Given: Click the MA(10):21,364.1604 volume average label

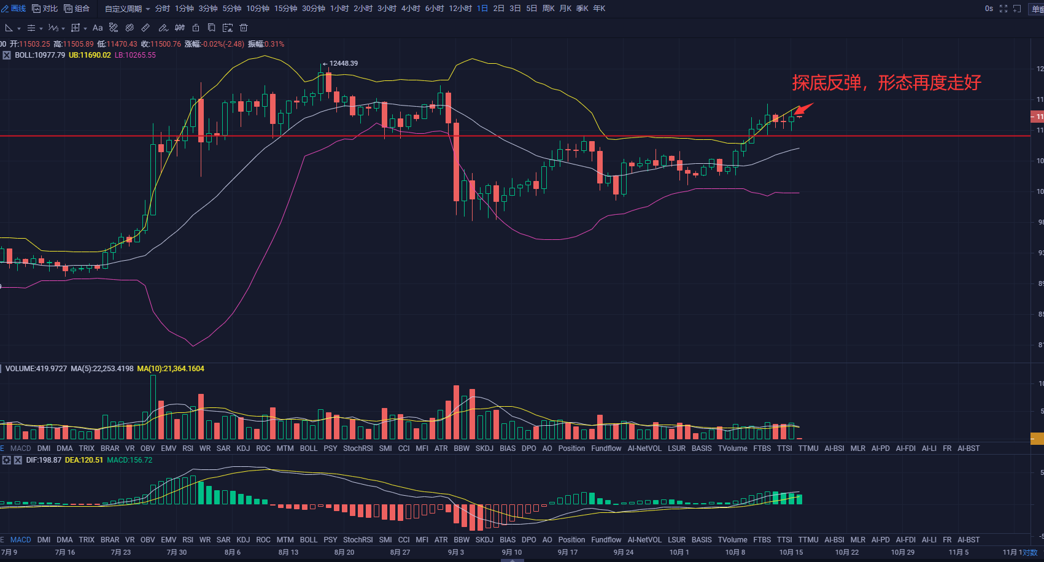Looking at the screenshot, I should click(171, 369).
